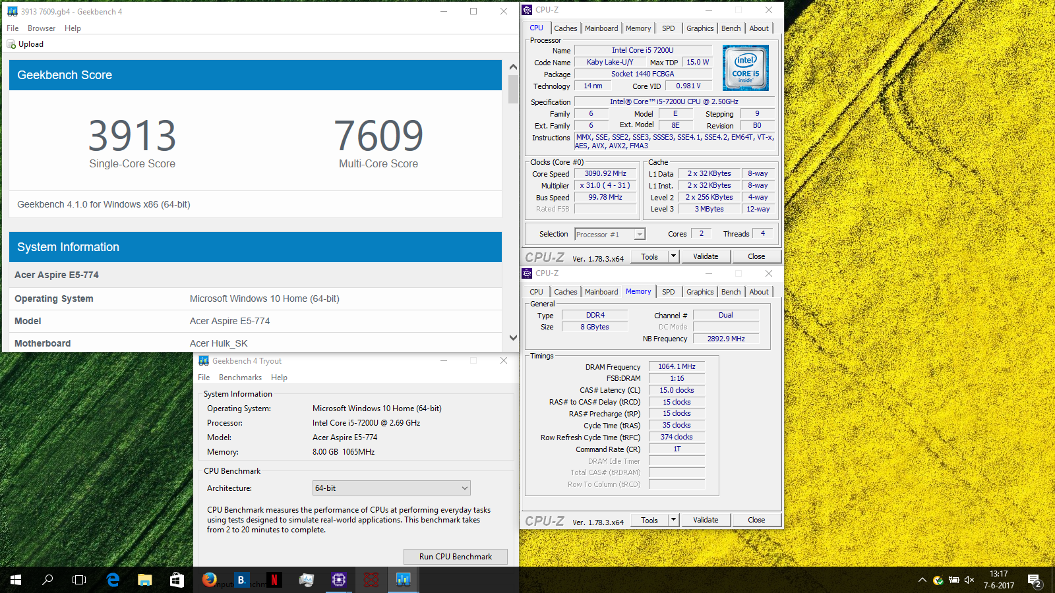Click Tools button in lower CPU-Z

649,520
